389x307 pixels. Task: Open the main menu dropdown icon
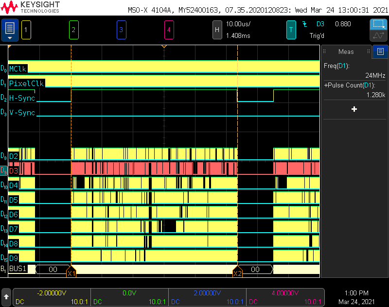(x=10, y=30)
